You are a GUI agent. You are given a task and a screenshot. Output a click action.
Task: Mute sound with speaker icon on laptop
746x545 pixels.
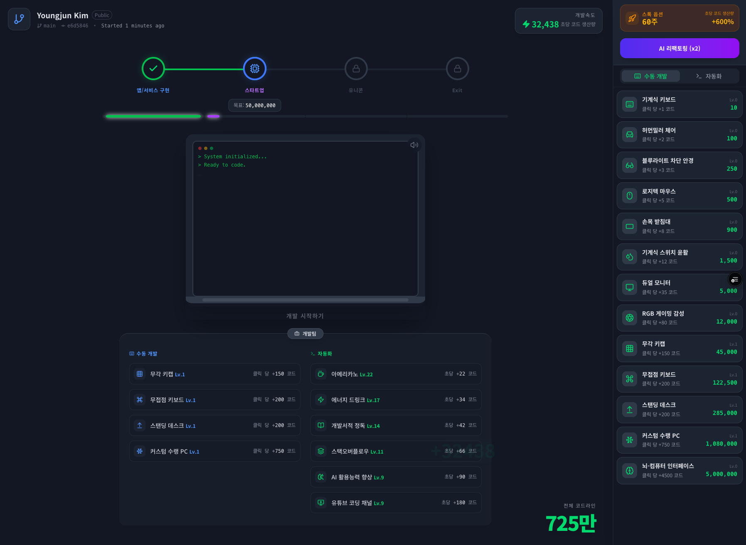pos(414,145)
